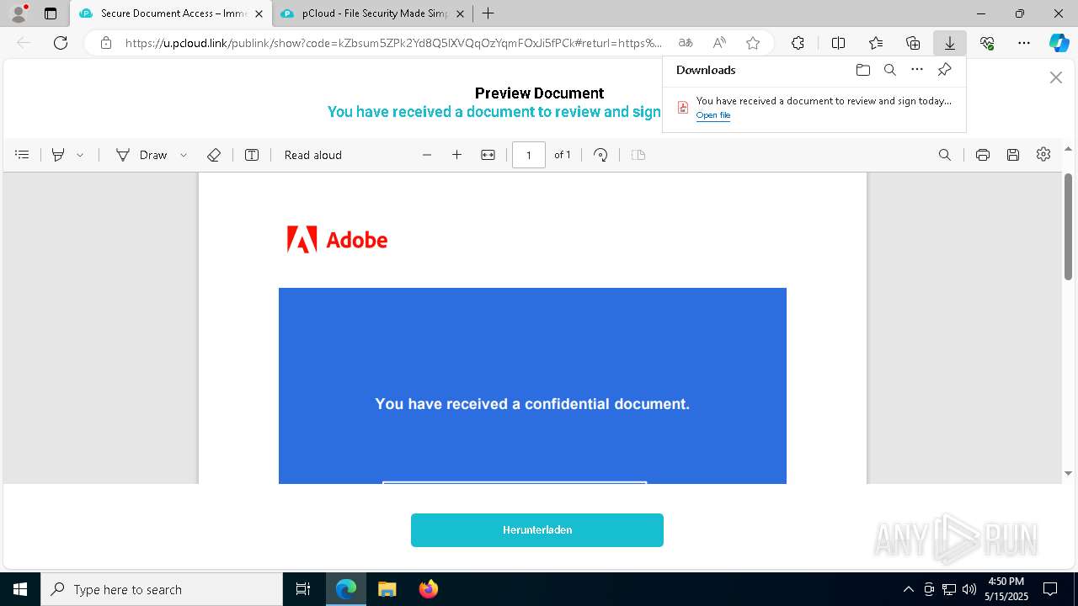1078x606 pixels.
Task: Expand highlight color dropdown arrow
Action: point(80,155)
